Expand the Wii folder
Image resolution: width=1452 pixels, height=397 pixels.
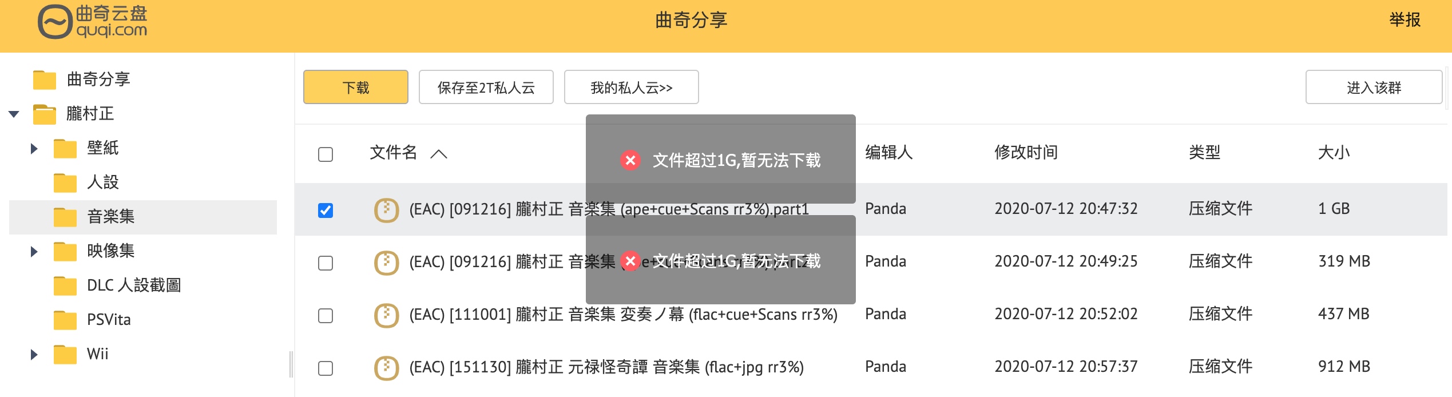[x=34, y=354]
